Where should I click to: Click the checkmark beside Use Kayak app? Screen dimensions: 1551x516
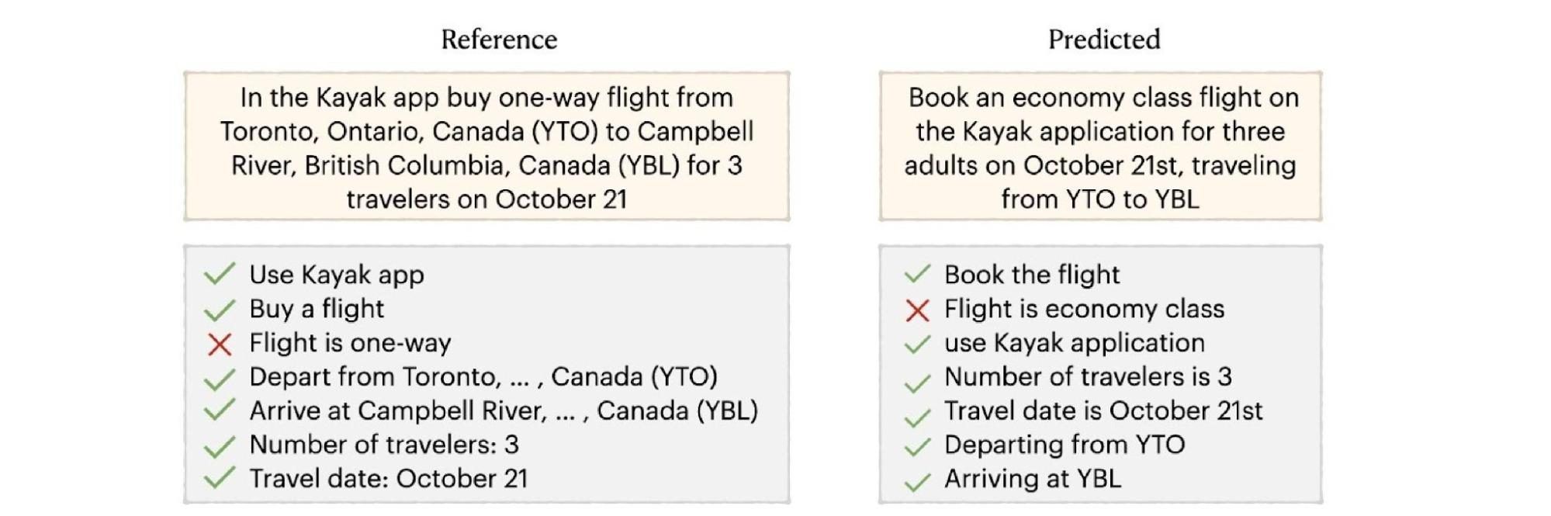[220, 274]
